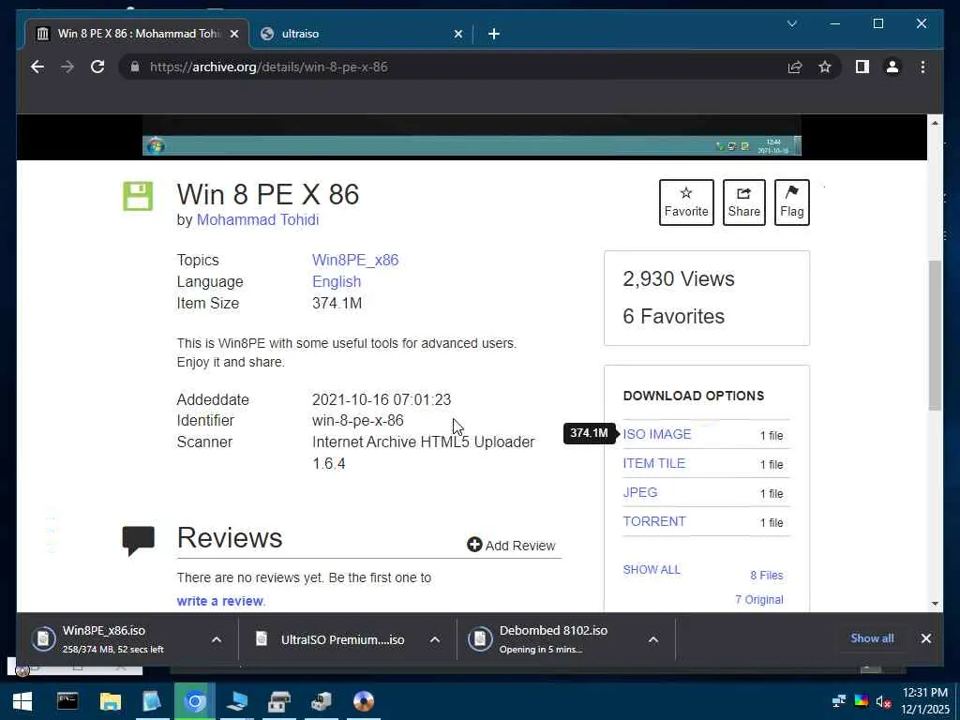Open Command Prompt from taskbar
Viewport: 960px width, 720px height.
(x=67, y=701)
